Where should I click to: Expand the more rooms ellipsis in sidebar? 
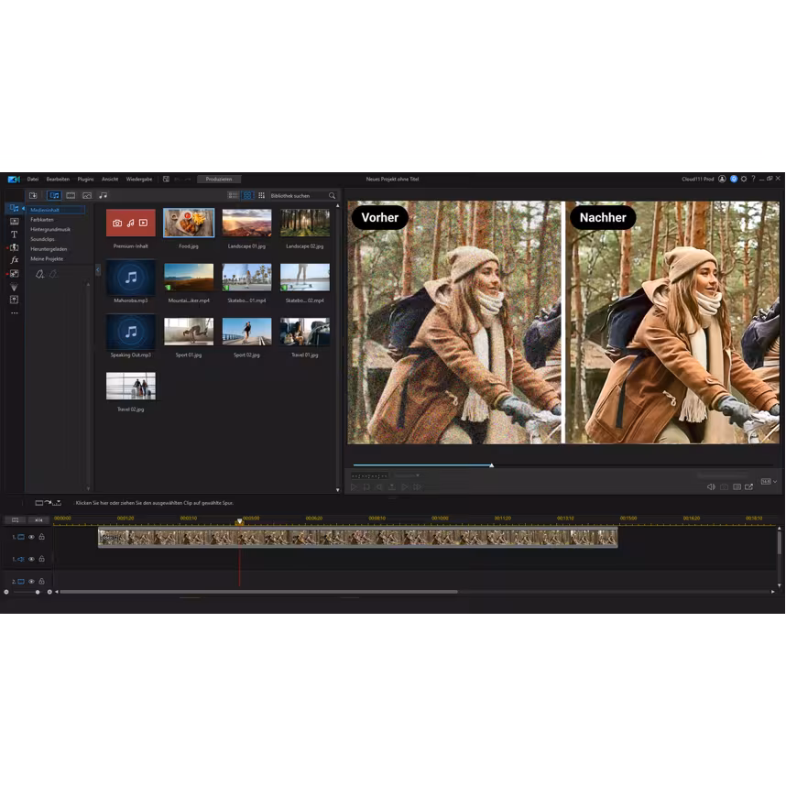click(x=14, y=313)
